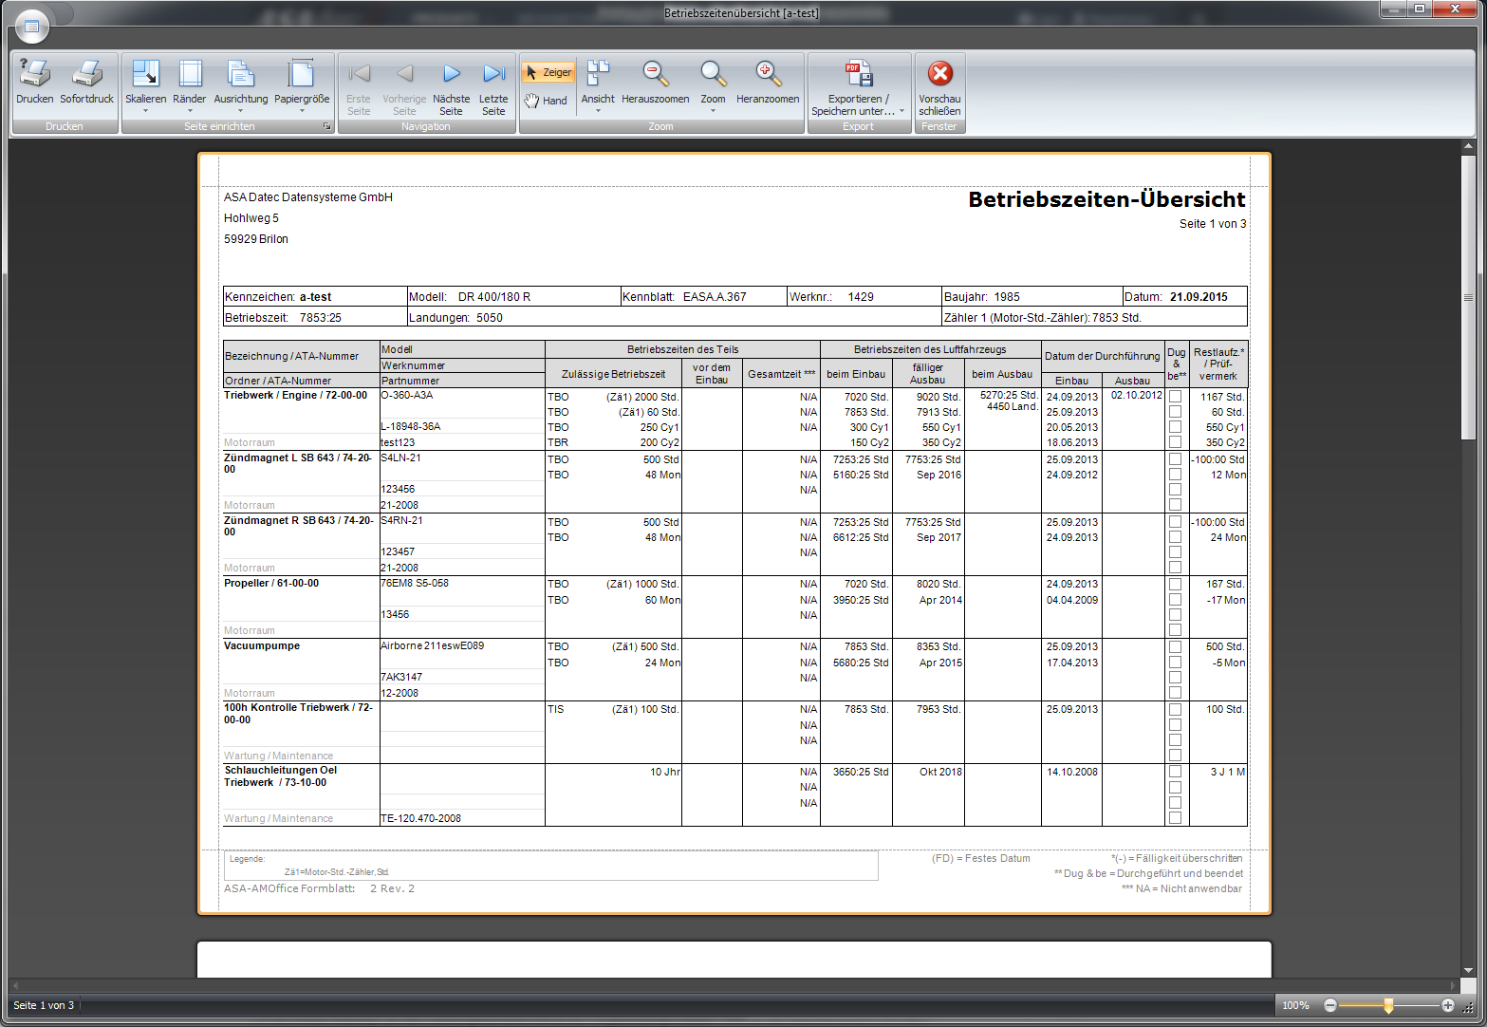Tick the Propeller checkbox beside -17 Mon

pos(1175,600)
